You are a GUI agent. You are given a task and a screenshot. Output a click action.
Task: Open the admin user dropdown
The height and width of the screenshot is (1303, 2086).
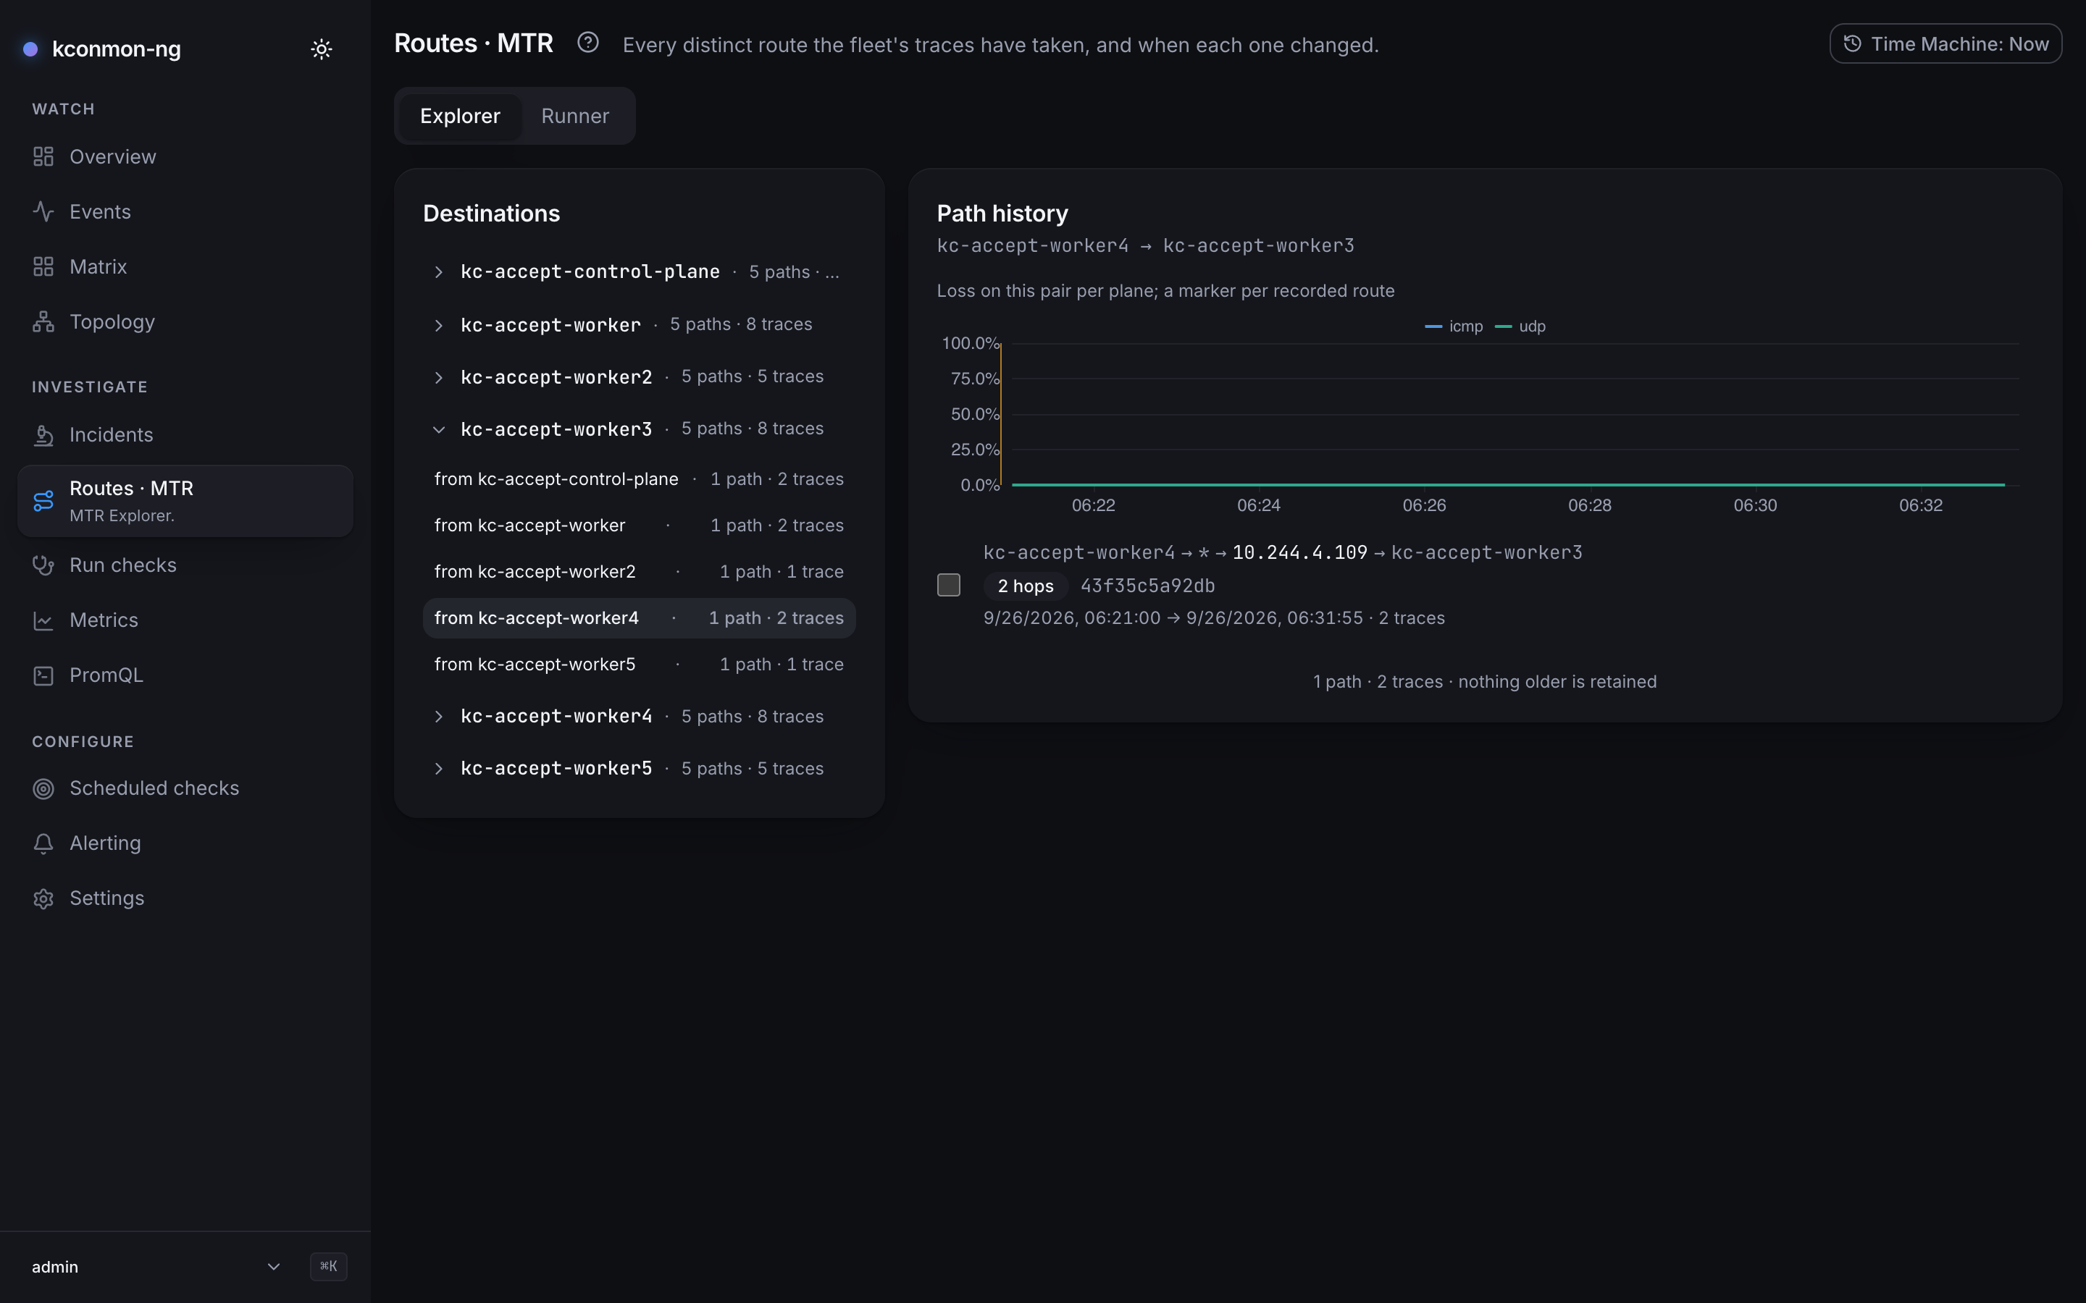[156, 1267]
